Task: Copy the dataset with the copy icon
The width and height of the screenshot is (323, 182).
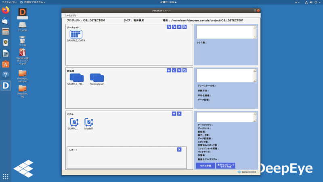Action: 185,27
